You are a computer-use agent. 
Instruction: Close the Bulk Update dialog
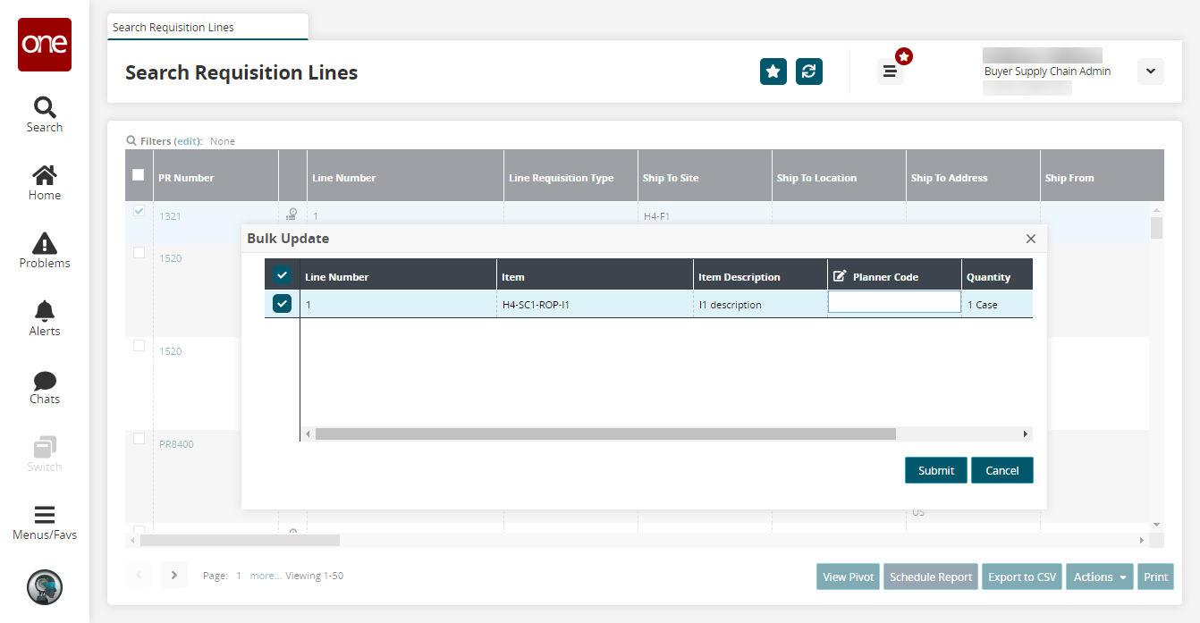1031,239
